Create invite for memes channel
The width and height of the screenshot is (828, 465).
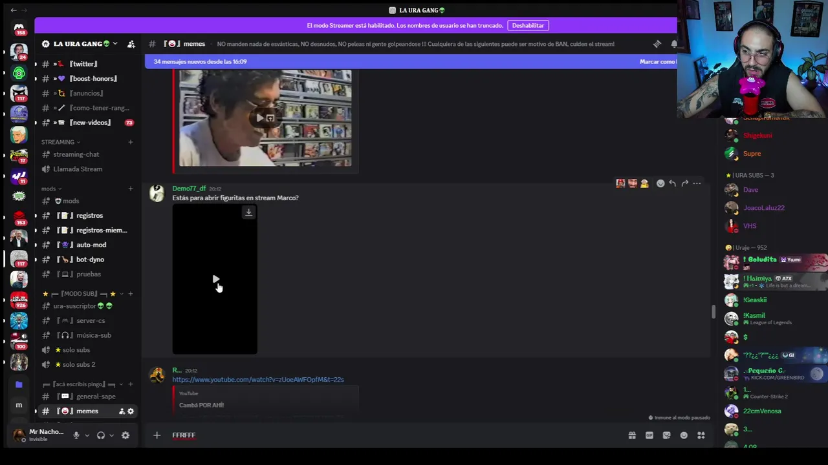tap(122, 411)
